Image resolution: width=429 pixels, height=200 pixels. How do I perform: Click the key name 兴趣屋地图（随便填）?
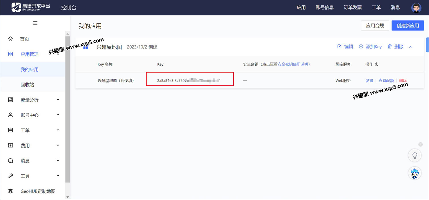[x=116, y=80]
